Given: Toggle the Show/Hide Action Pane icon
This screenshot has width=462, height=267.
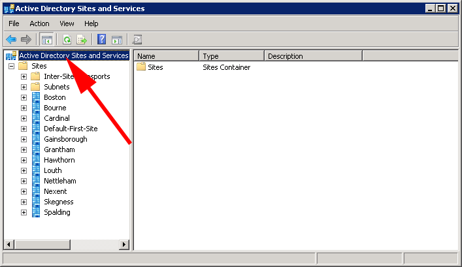Looking at the screenshot, I should (117, 39).
